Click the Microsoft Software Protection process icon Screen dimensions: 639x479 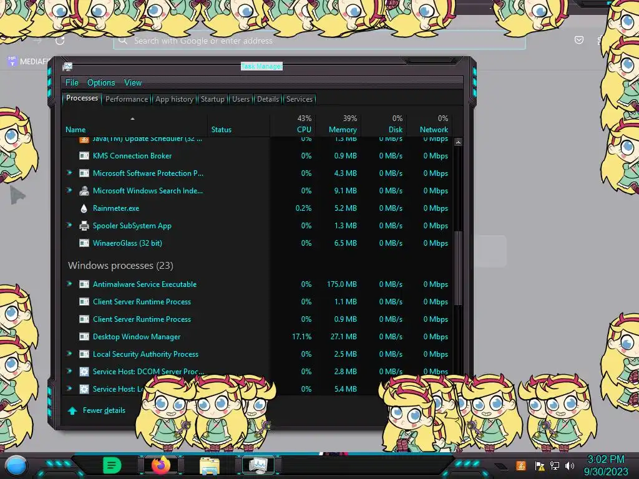click(x=84, y=173)
